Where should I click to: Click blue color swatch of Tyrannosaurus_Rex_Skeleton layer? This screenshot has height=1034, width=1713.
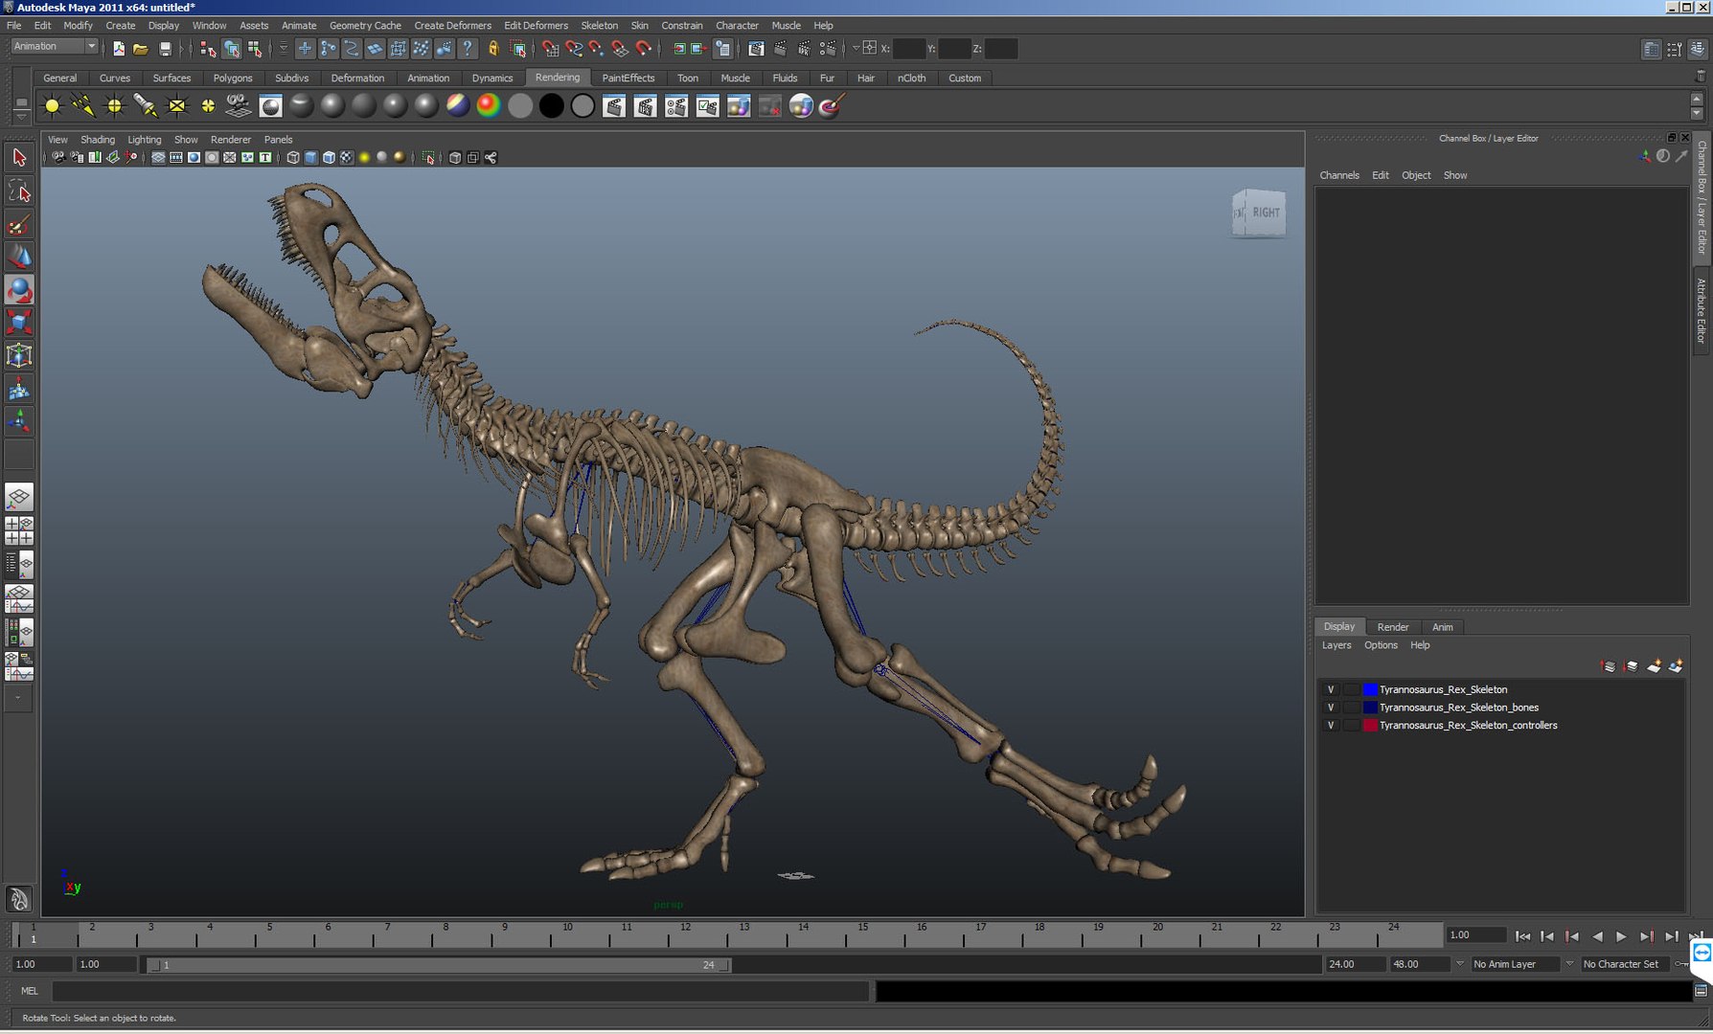point(1370,689)
